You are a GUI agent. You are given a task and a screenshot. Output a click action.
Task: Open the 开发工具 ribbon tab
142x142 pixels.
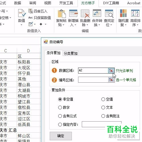point(66,3)
